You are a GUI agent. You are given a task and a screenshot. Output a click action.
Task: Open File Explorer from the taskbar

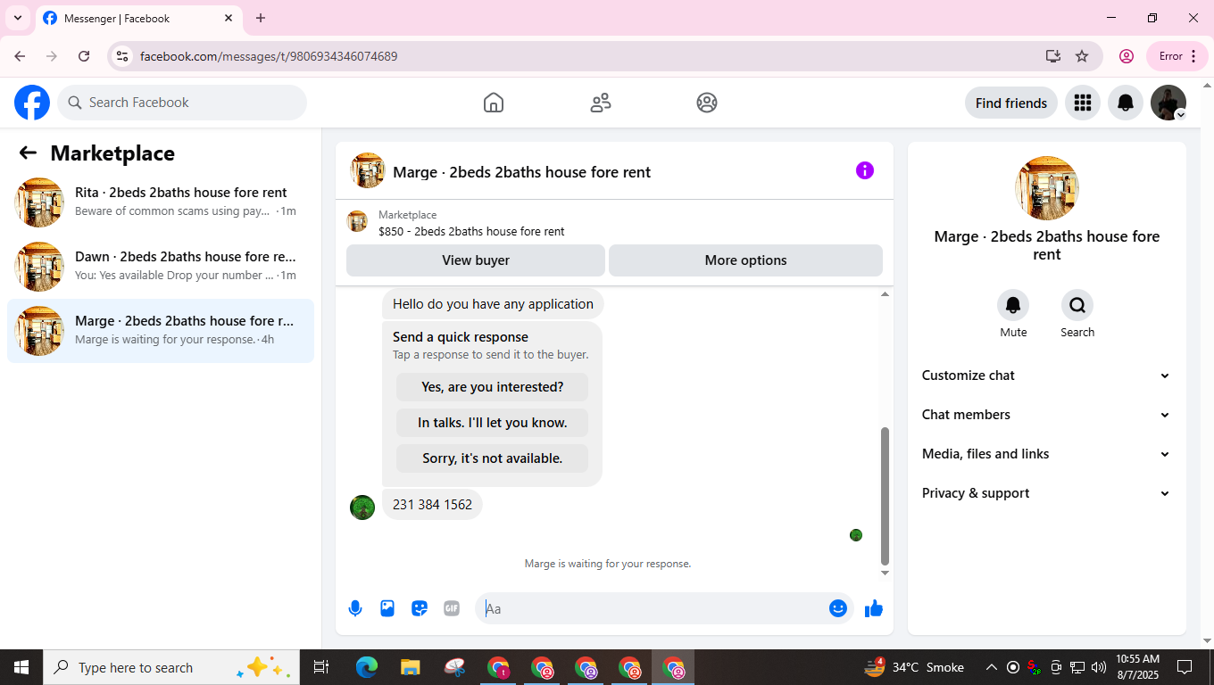(411, 667)
